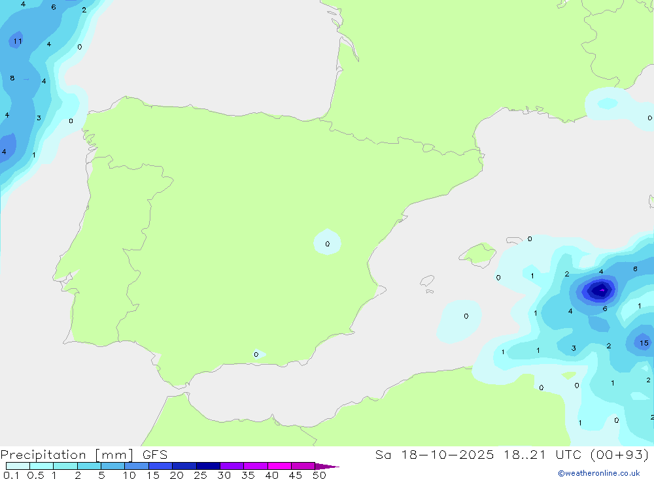Click the "0" value in central Spain
654x479 pixels.
click(x=328, y=244)
